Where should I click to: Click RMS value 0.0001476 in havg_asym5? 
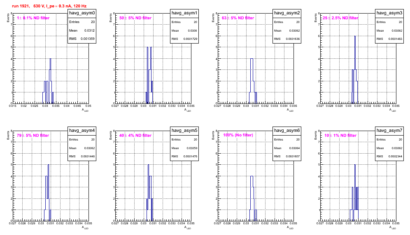[x=190, y=157]
